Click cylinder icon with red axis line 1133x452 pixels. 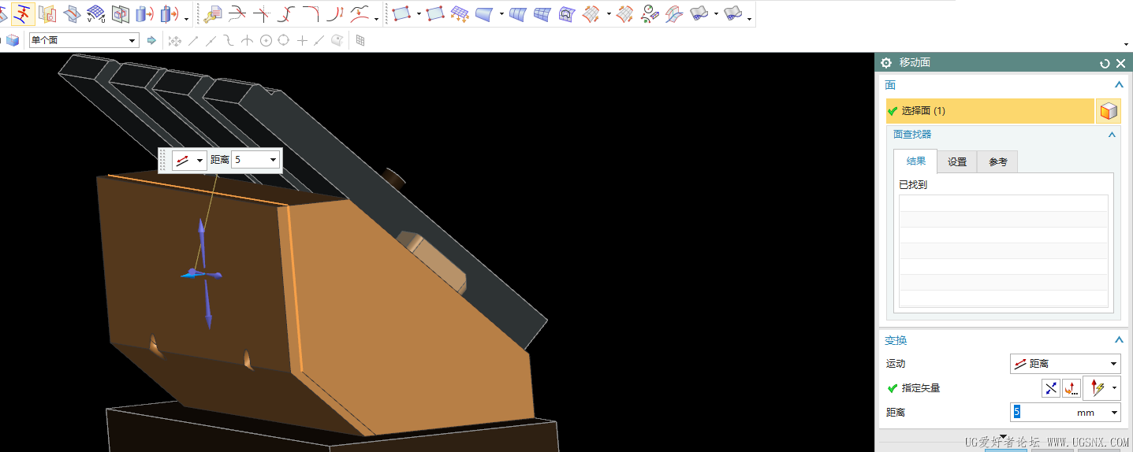coord(169,13)
